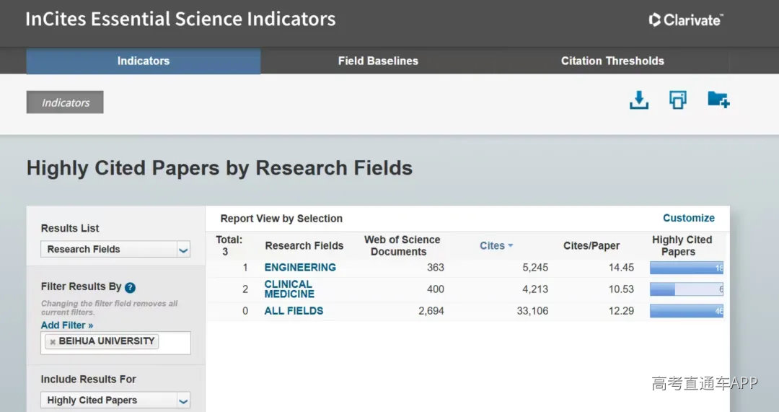
Task: Open the ALL FIELDS row link
Action: pyautogui.click(x=294, y=311)
